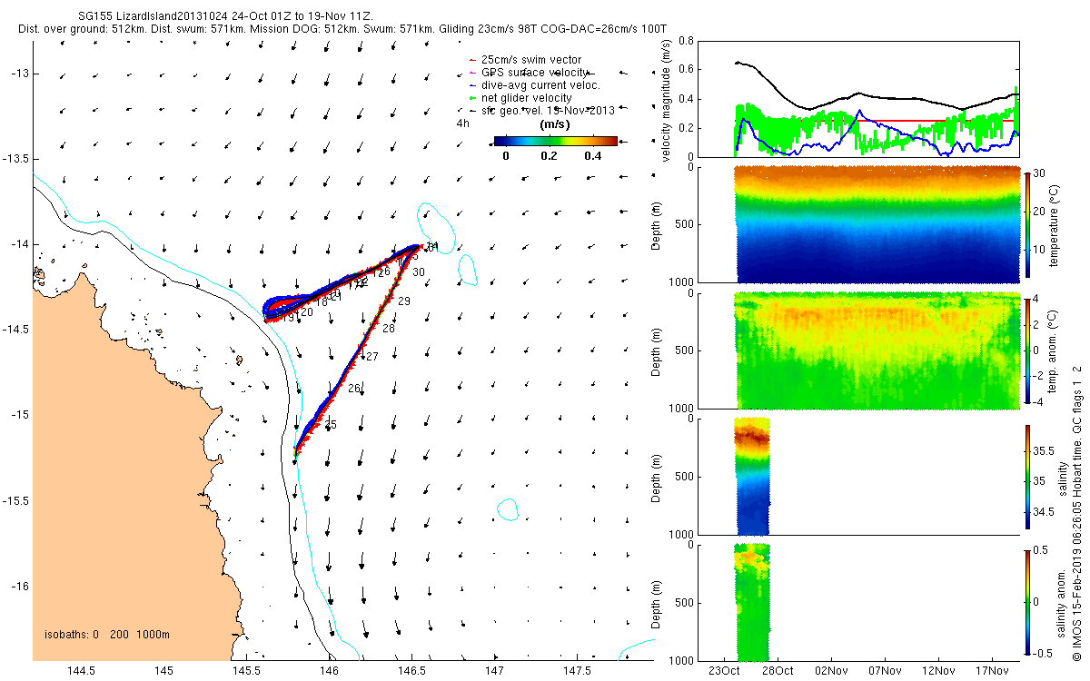Click the 'temp. anom. (°C)' colorbar label
The width and height of the screenshot is (1090, 681).
tap(1054, 350)
